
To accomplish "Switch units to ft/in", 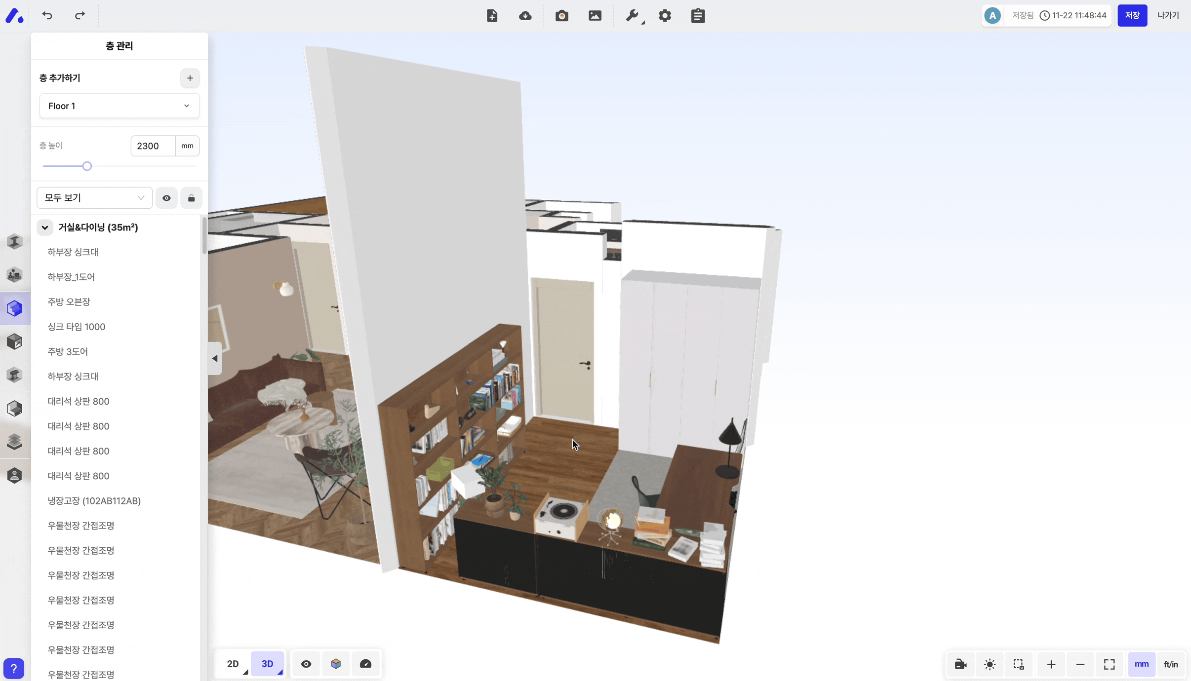I will [1171, 664].
